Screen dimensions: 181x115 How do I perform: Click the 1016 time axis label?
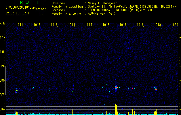point(106,24)
